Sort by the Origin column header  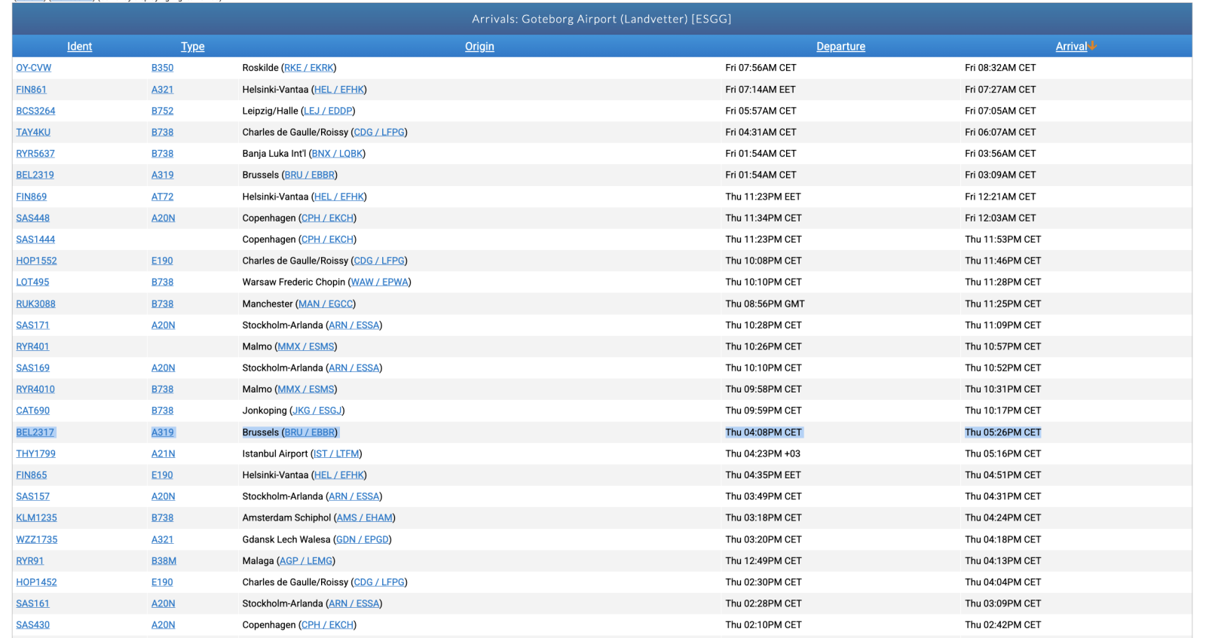click(x=479, y=47)
